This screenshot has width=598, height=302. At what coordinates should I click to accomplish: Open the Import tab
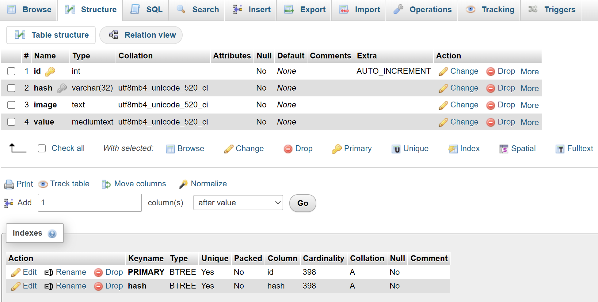[x=359, y=10]
